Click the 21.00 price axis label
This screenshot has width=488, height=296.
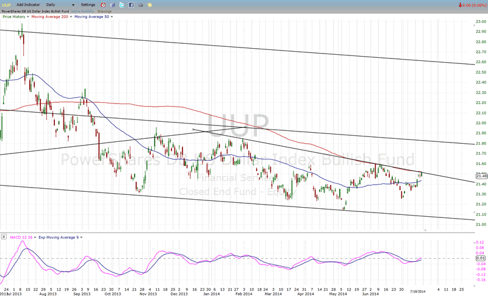pos(481,225)
